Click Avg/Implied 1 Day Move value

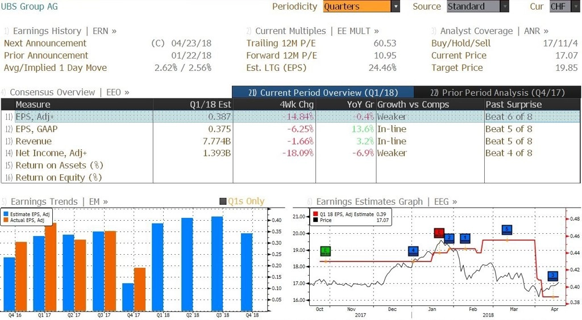(x=183, y=68)
